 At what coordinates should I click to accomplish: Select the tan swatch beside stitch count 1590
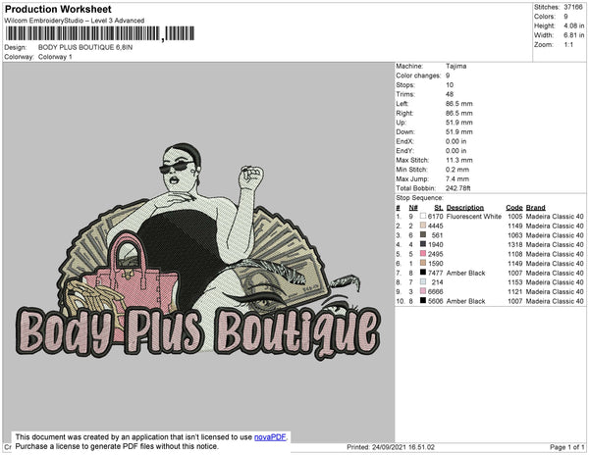pos(423,264)
